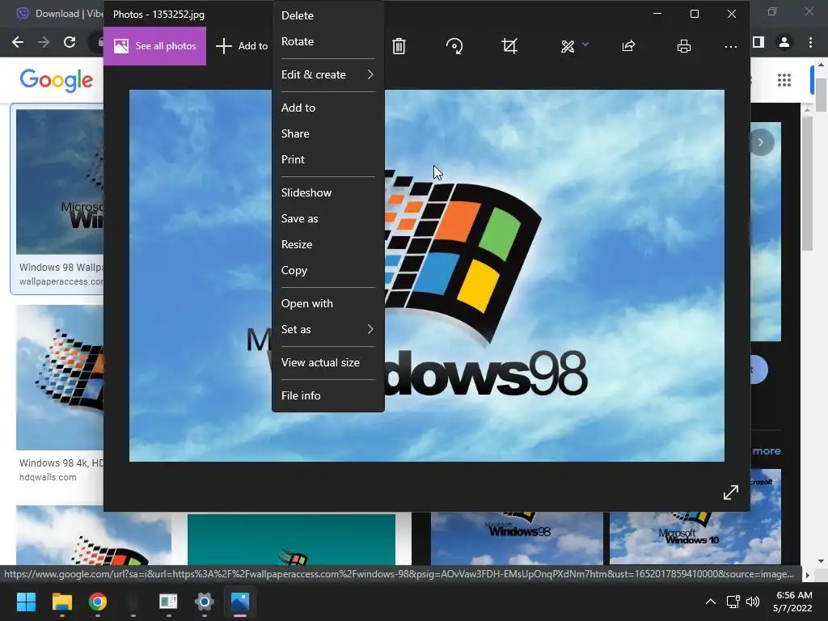Click the Photos app taskbar icon
828x621 pixels.
coord(239,602)
